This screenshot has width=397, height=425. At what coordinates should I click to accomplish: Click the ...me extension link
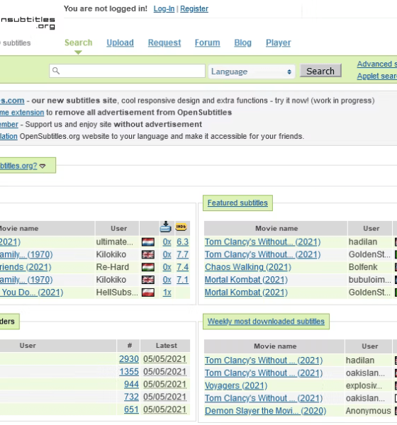[x=22, y=112]
